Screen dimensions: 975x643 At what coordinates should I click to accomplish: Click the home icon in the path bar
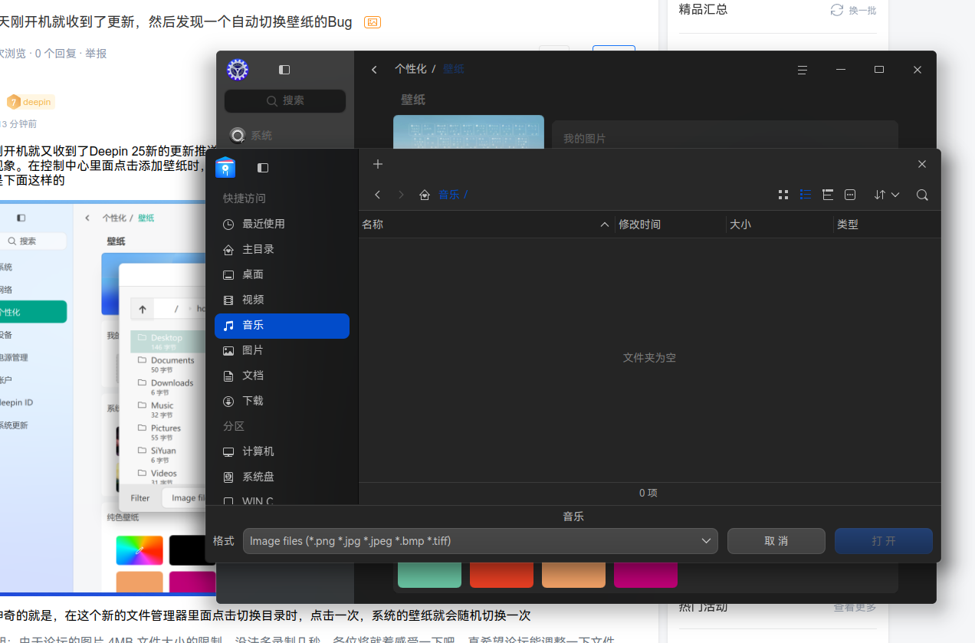pyautogui.click(x=425, y=195)
